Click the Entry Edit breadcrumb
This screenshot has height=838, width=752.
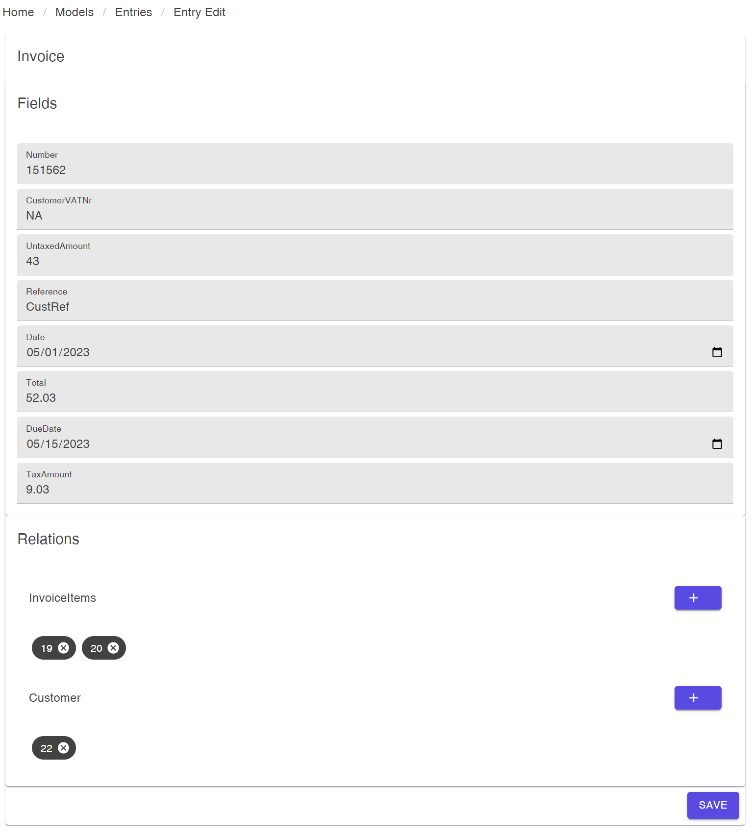click(199, 12)
